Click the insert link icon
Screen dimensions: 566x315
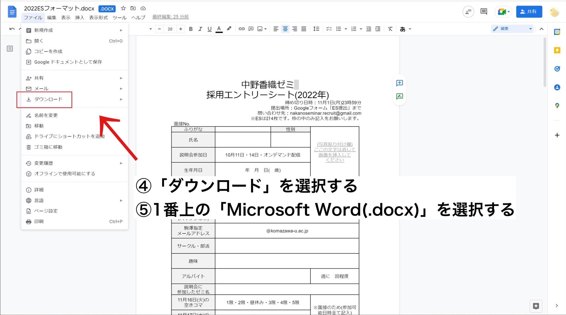[242, 29]
